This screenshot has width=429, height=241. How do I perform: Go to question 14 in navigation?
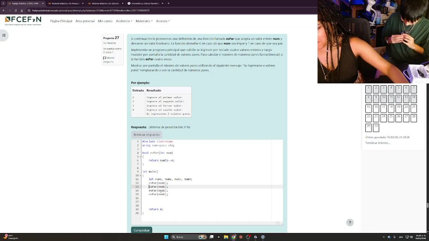coord(414,99)
